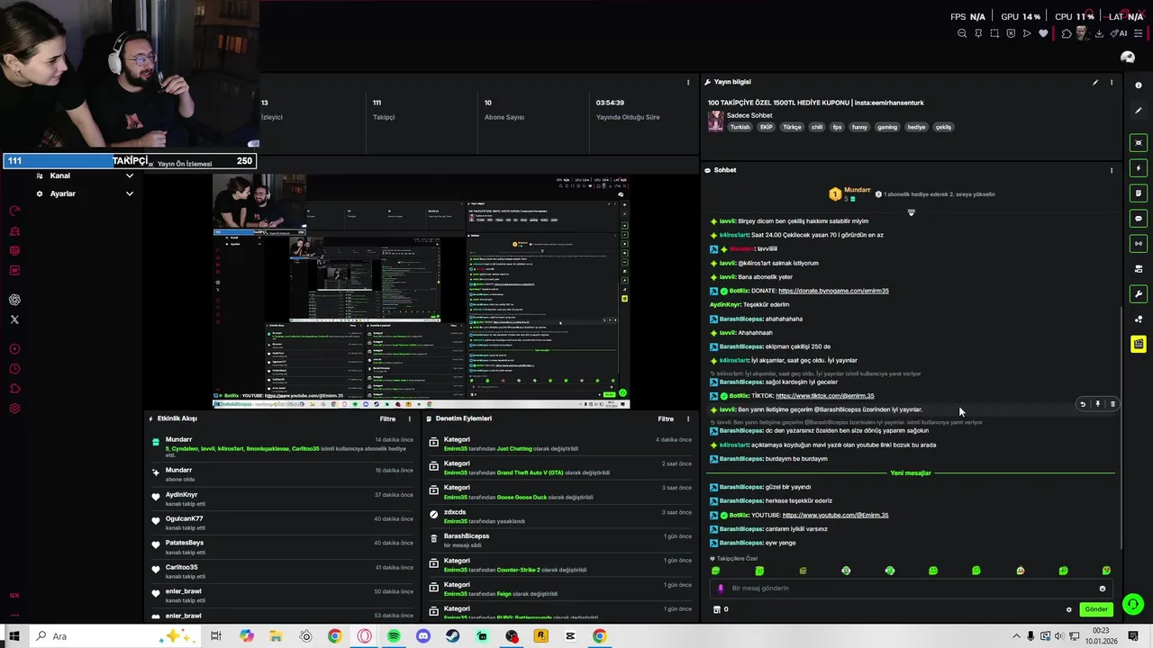Viewport: 1153px width, 648px height.
Task: Open the extensions puzzle icon in the toolbar
Action: point(1067,33)
